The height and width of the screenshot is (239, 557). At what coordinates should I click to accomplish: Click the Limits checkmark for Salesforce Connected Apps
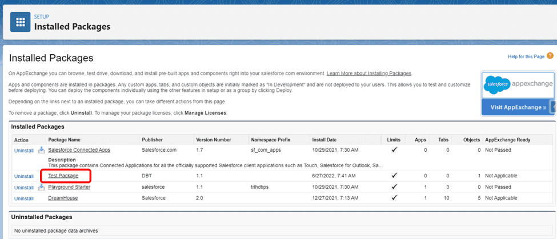[x=394, y=149]
